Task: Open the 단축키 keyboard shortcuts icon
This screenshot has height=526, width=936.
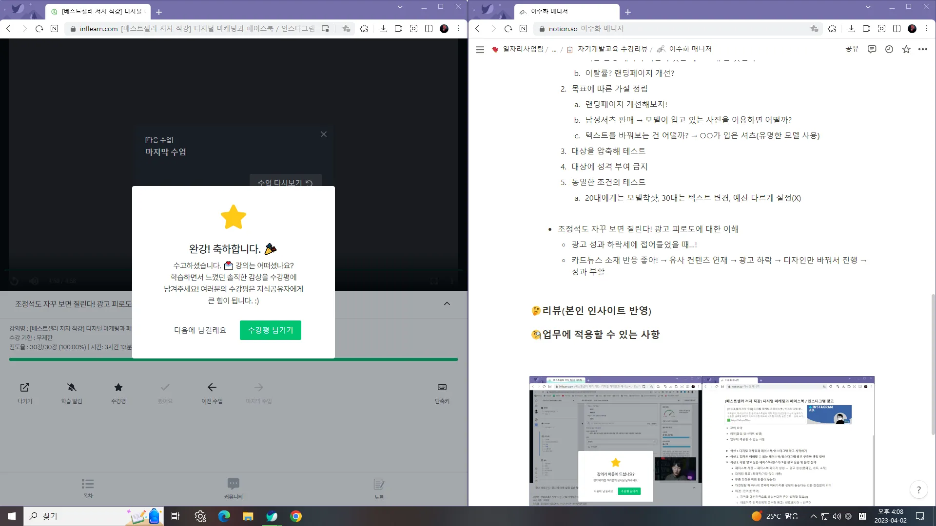Action: (x=442, y=387)
